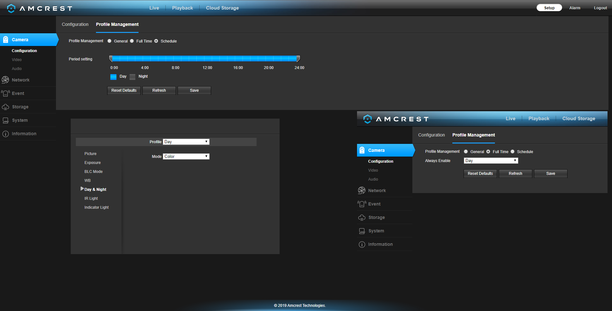This screenshot has width=612, height=311.
Task: Click the gray Night color swatch
Action: pos(132,77)
